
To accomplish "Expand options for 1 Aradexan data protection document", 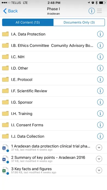I will [x=99, y=148].
